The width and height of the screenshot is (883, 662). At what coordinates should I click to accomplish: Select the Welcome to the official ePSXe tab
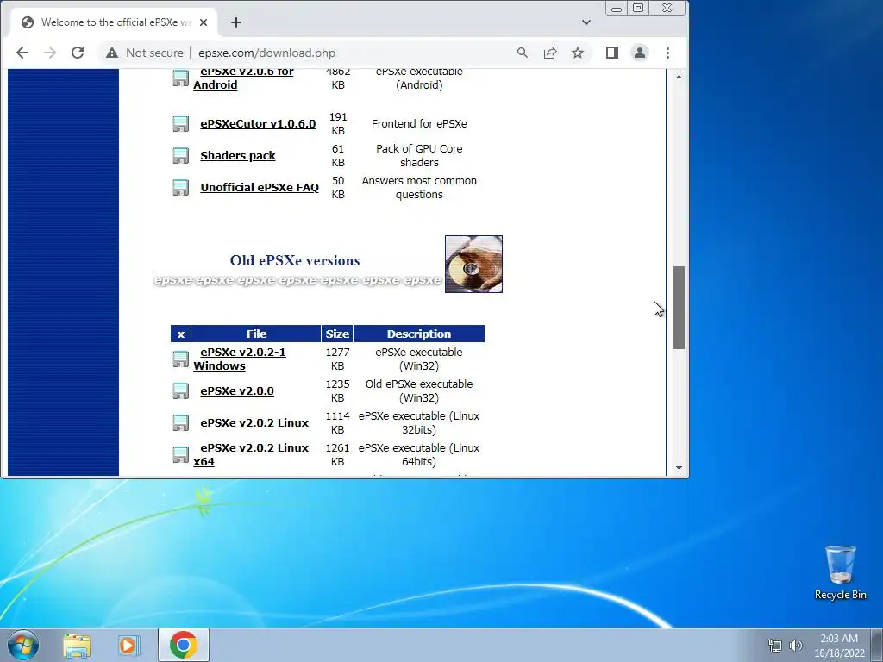point(113,22)
